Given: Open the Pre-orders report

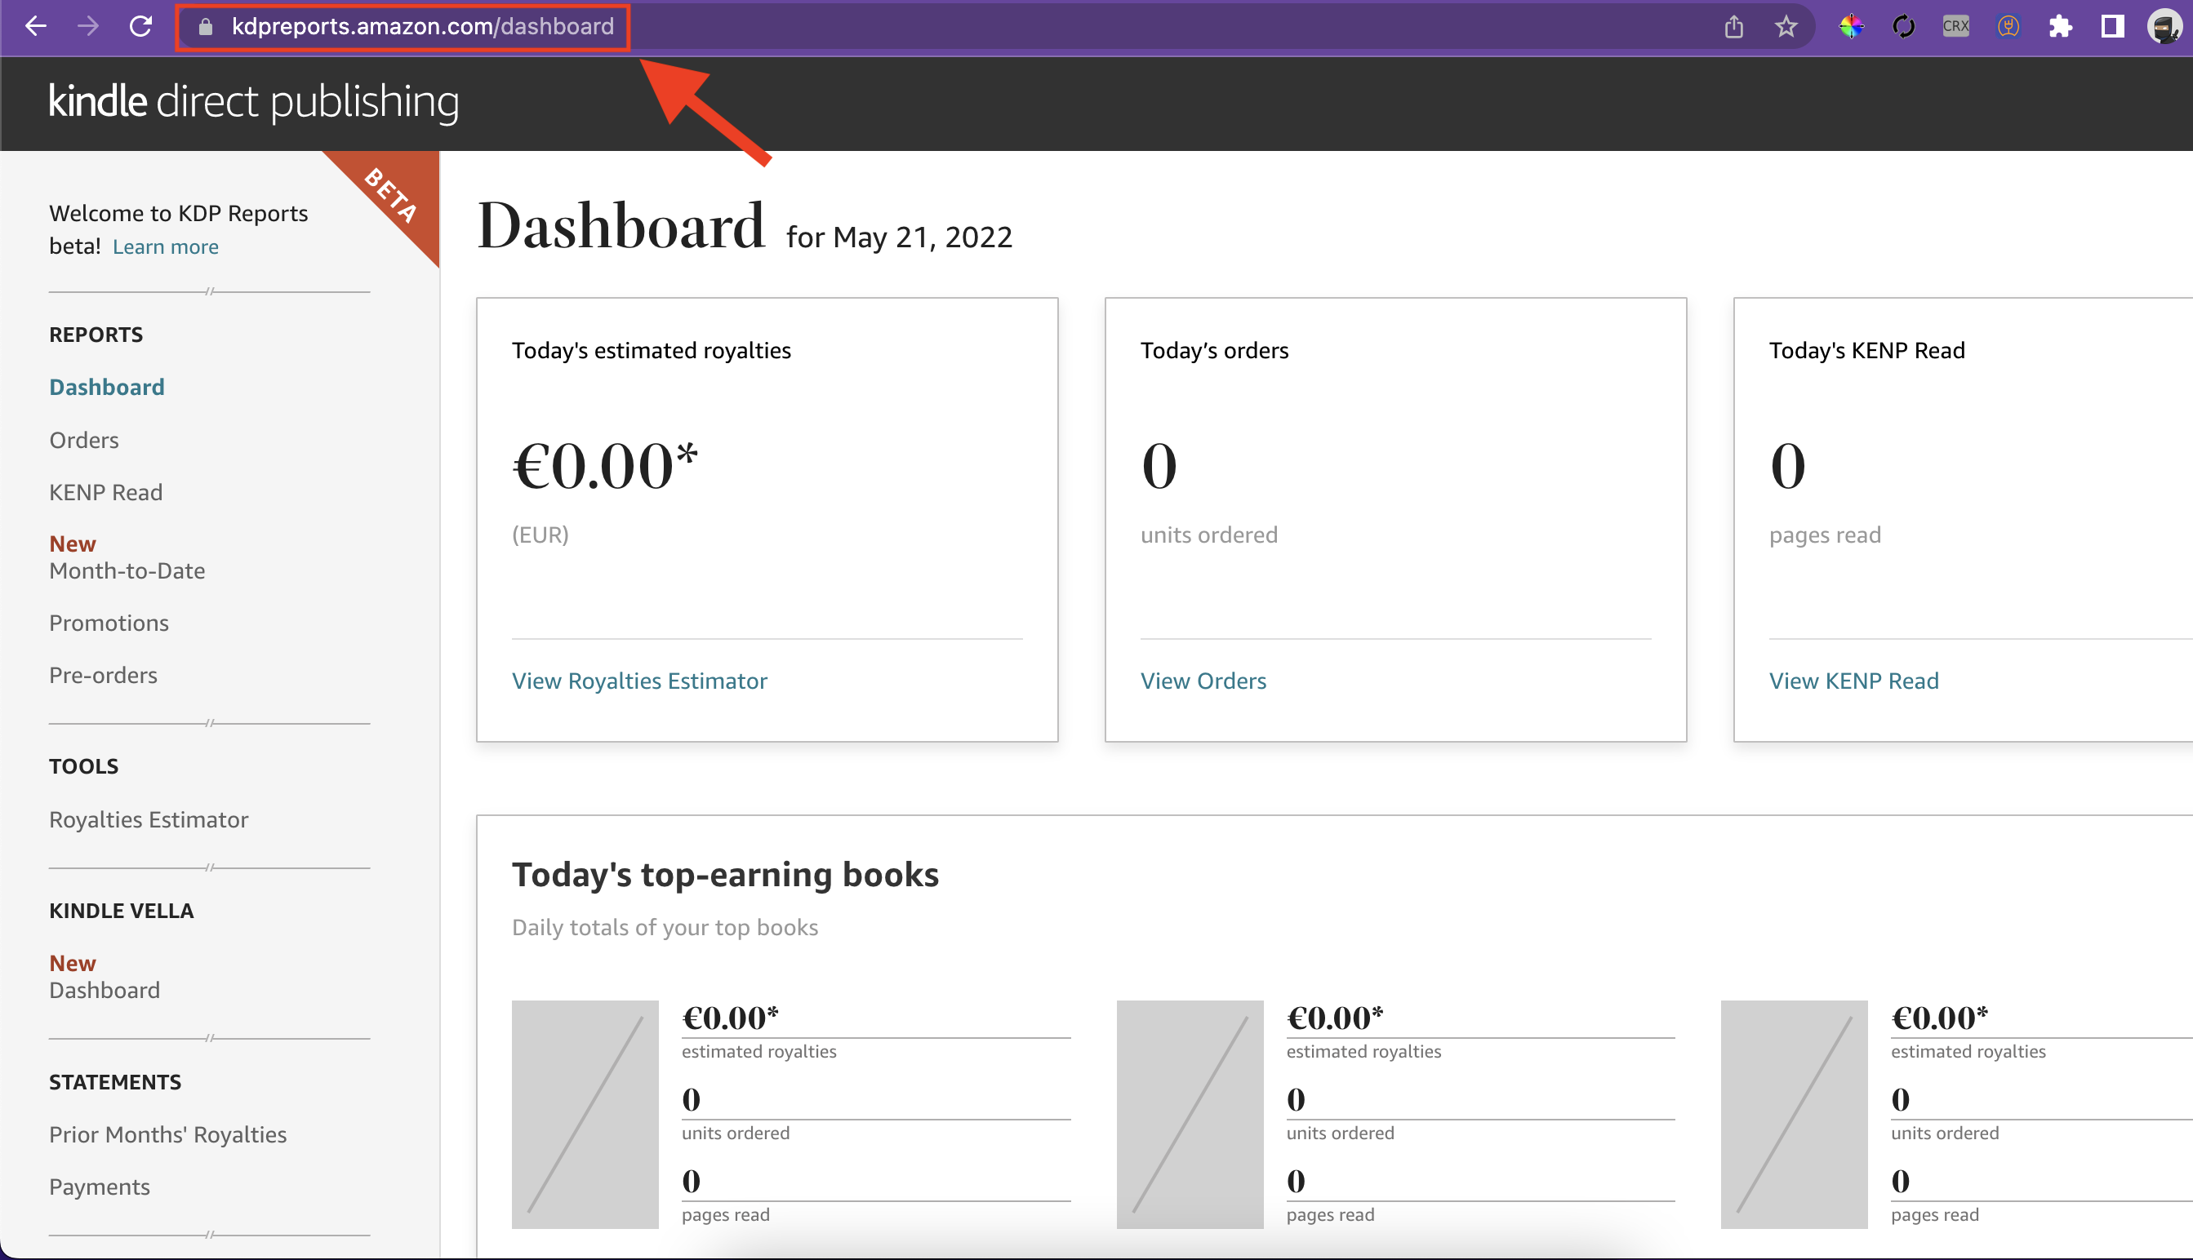Looking at the screenshot, I should pyautogui.click(x=103, y=675).
